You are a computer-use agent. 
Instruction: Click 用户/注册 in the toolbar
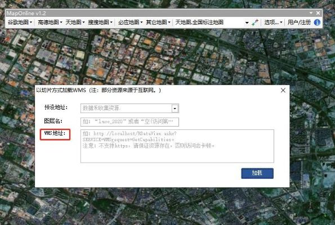click(299, 22)
